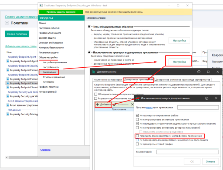This screenshot has width=223, height=170.
Task: Select Продвинутая защита section
Action: 50,33
